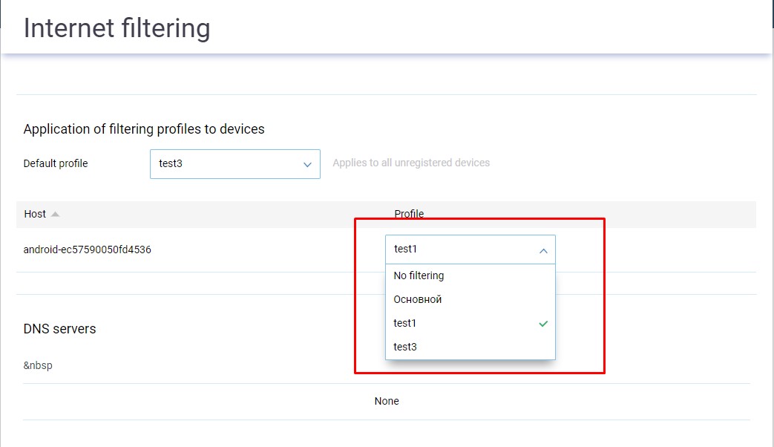Click green checkmark beside test1 option

coord(543,324)
